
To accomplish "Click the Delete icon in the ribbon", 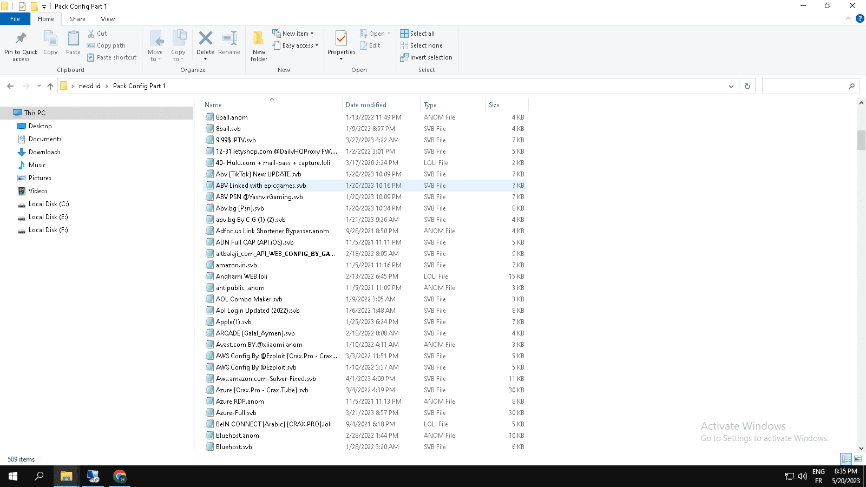I will click(x=205, y=39).
